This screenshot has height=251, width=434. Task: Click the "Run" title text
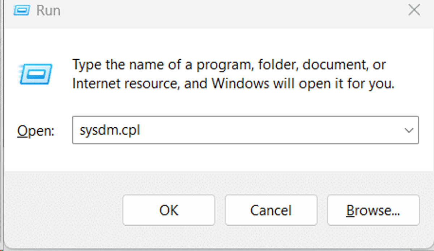48,10
